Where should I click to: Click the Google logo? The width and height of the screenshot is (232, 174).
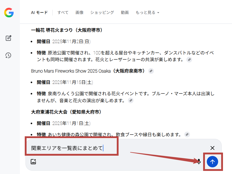click(9, 12)
